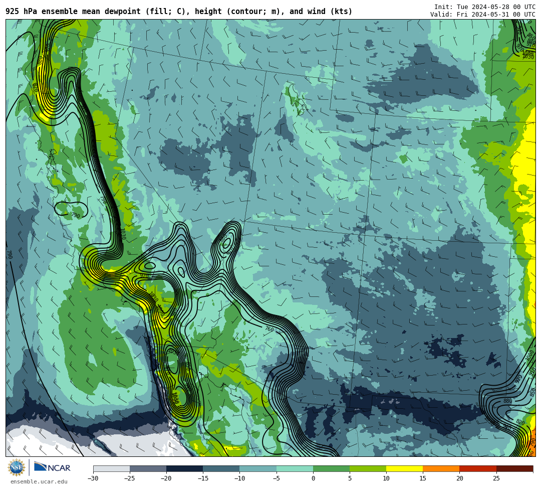Image resolution: width=541 pixels, height=488 pixels.
Task: Click the "20" colorbar tick label
Action: pyautogui.click(x=459, y=478)
